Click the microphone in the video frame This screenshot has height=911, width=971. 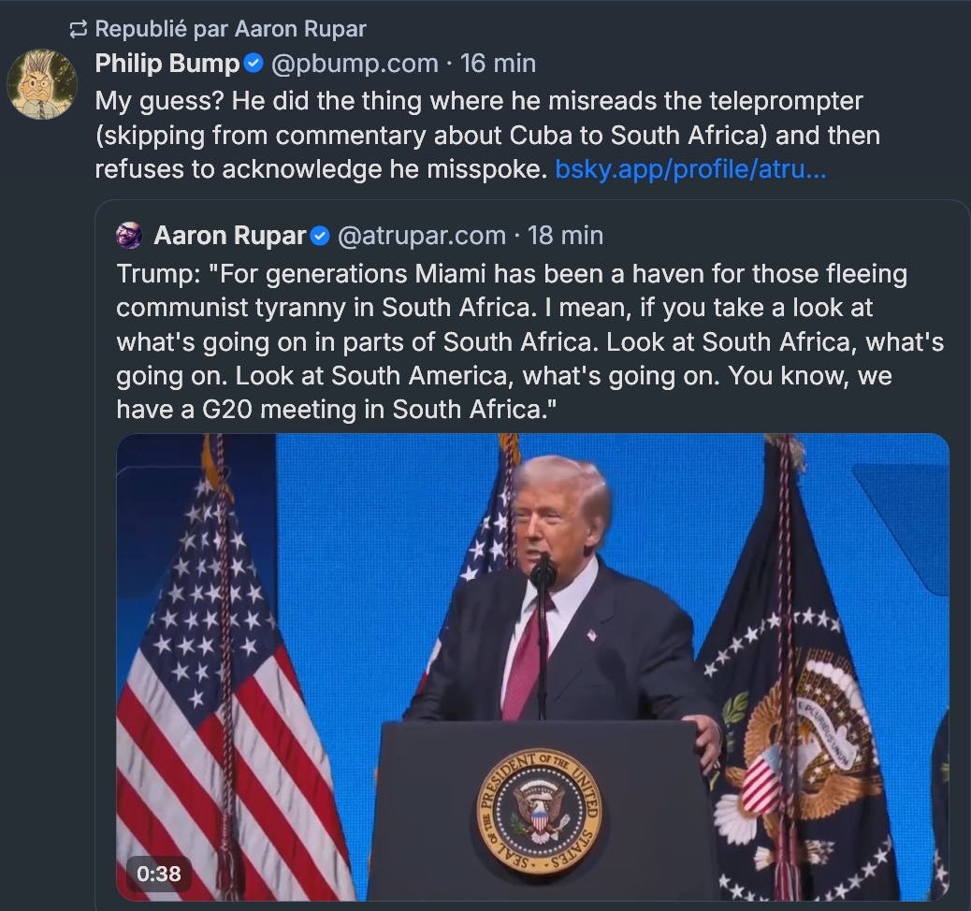(x=543, y=571)
